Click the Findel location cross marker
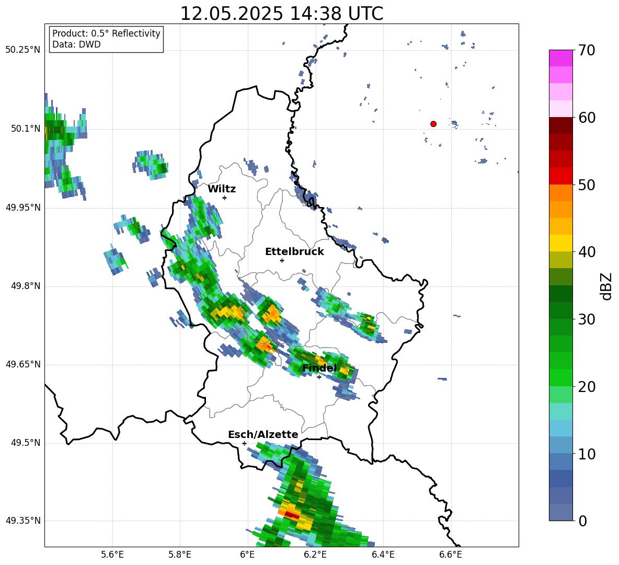 pyautogui.click(x=319, y=377)
